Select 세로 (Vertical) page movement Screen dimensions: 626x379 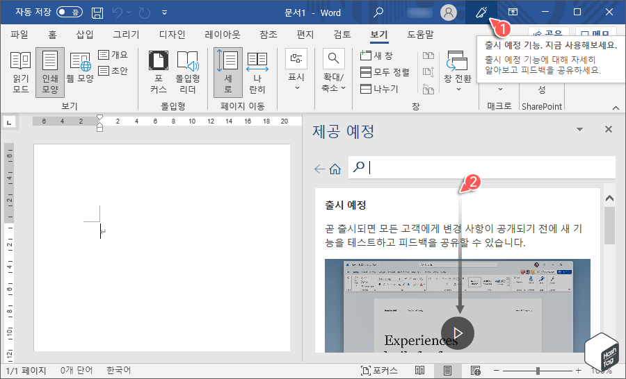pos(228,72)
